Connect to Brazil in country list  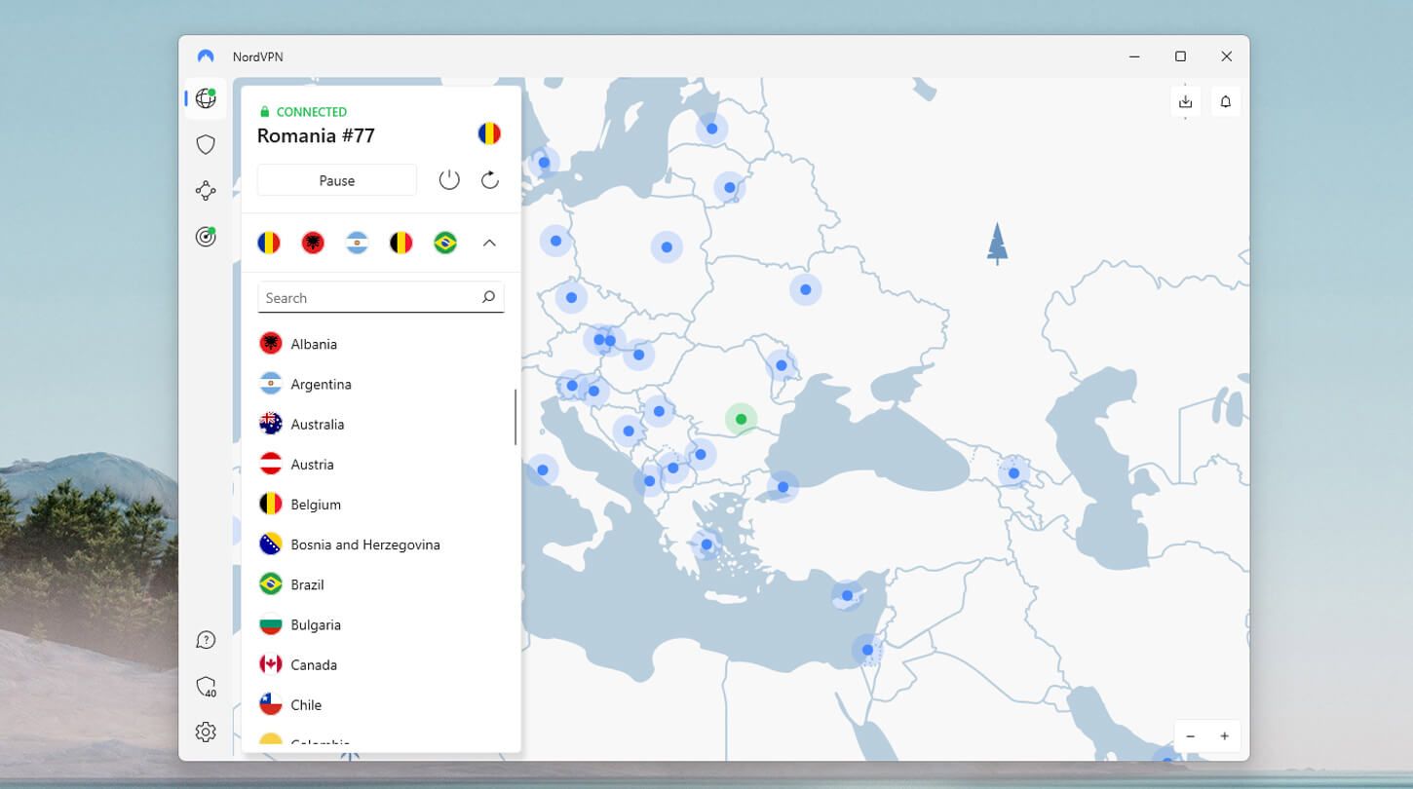(x=381, y=584)
